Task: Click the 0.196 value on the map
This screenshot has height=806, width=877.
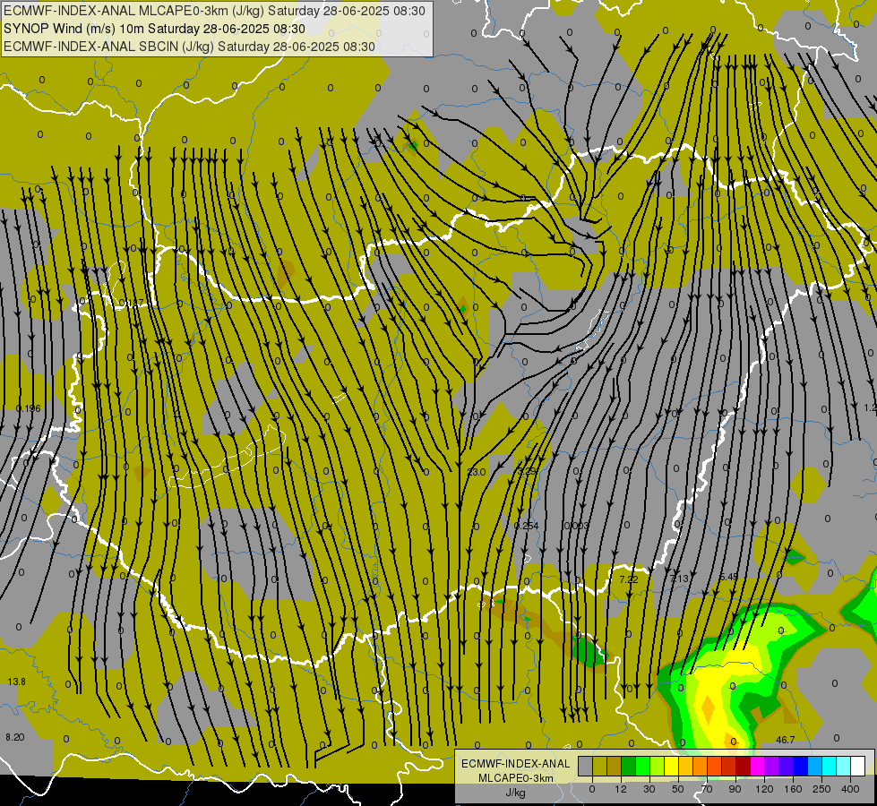Action: [x=29, y=408]
